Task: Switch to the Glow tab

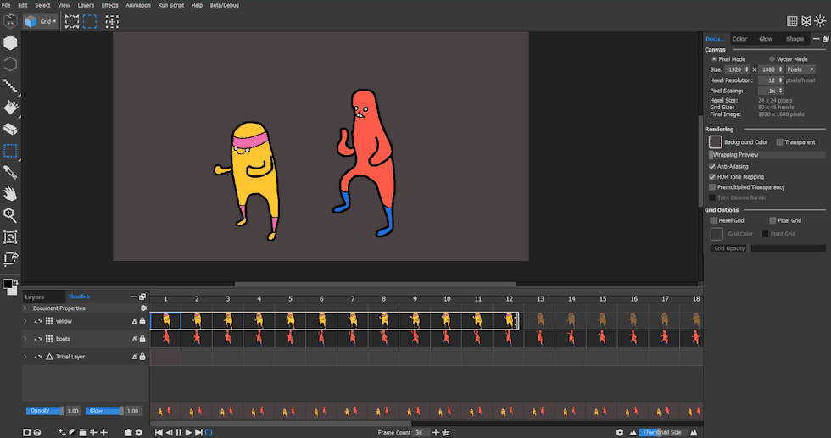Action: coord(766,39)
